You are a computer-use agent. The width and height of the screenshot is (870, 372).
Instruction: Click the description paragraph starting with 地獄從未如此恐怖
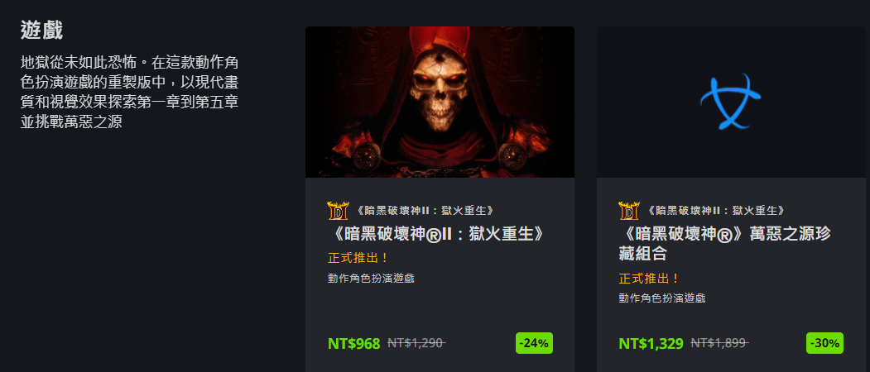(130, 92)
